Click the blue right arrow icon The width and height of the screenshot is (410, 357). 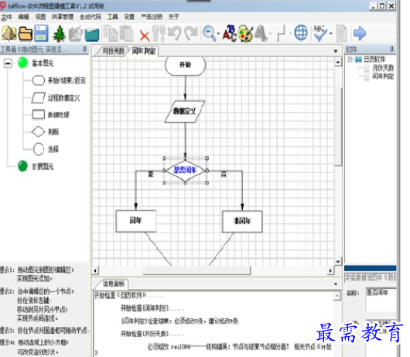[360, 33]
